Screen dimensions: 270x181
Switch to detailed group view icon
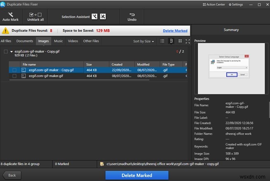tap(171, 41)
